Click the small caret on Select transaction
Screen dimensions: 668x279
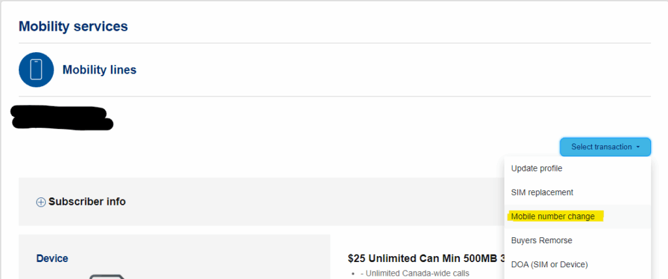(638, 147)
